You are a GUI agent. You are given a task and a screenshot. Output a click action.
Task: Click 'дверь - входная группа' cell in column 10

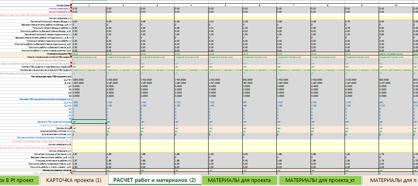click(x=396, y=54)
